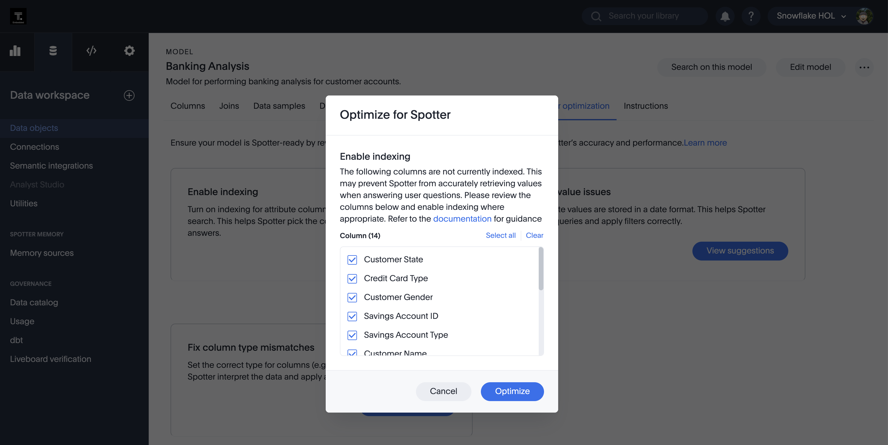Screen dimensions: 888x445
Task: Click Select all columns link
Action: 501,235
